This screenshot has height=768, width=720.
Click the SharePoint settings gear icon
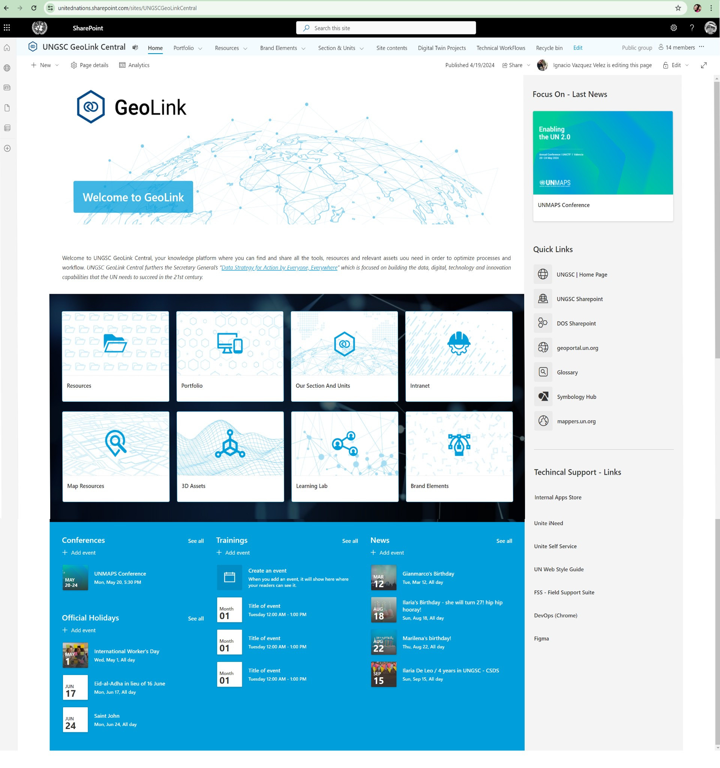click(x=673, y=28)
